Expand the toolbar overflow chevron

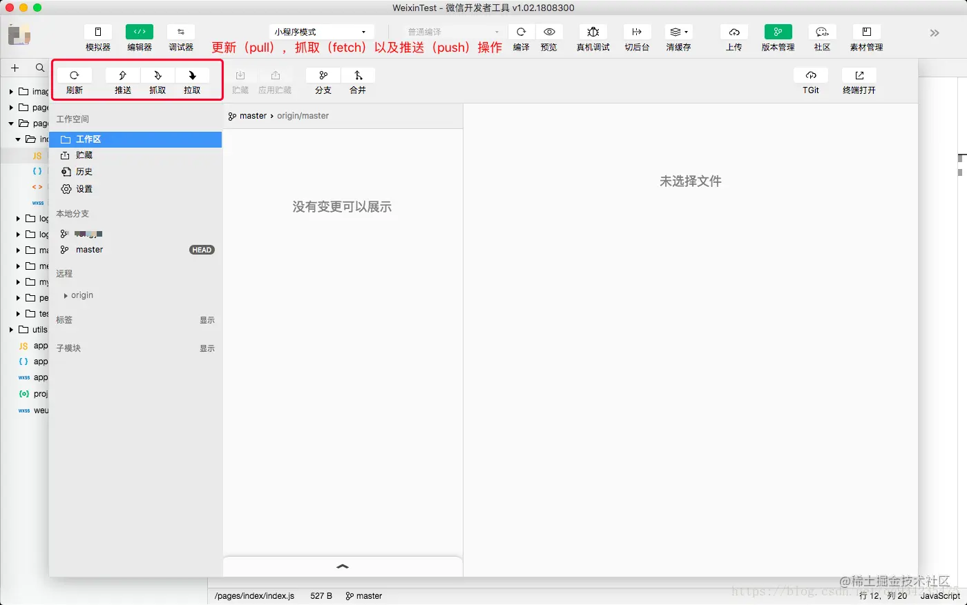click(x=935, y=32)
